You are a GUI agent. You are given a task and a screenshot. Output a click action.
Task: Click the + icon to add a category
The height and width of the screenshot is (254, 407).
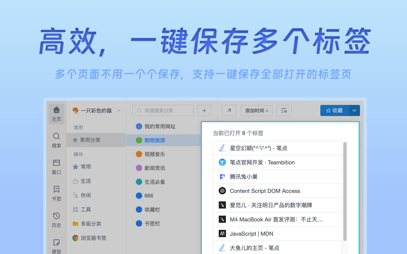pos(204,110)
